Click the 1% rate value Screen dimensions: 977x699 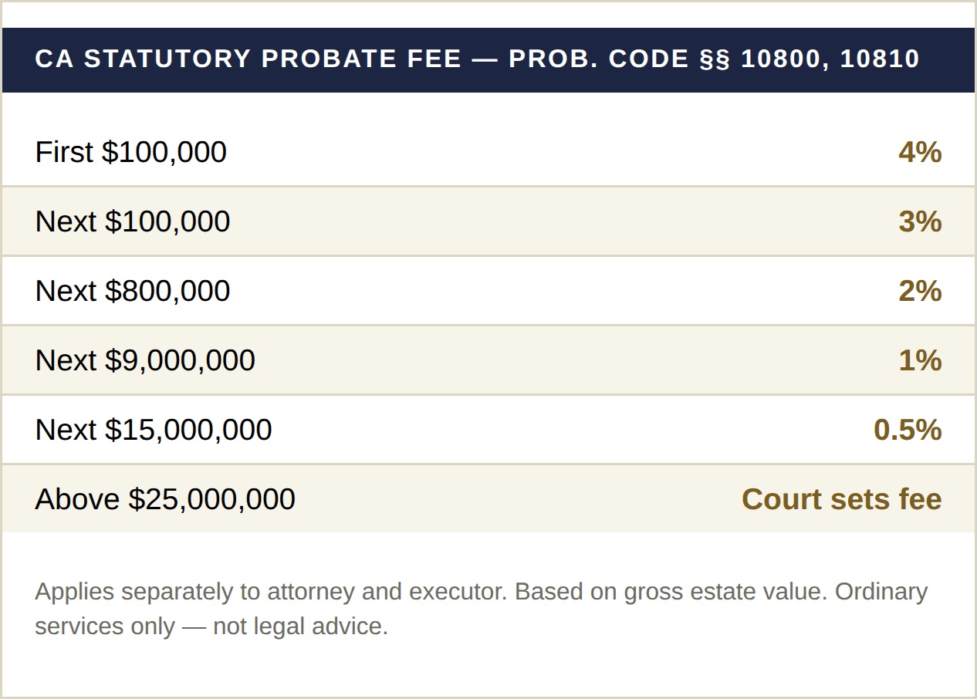tap(920, 360)
